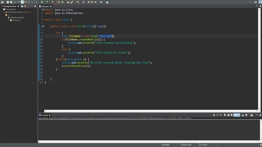The width and height of the screenshot is (262, 147).
Task: Click the Save icon in main toolbar
Action: pyautogui.click(x=8, y=2)
